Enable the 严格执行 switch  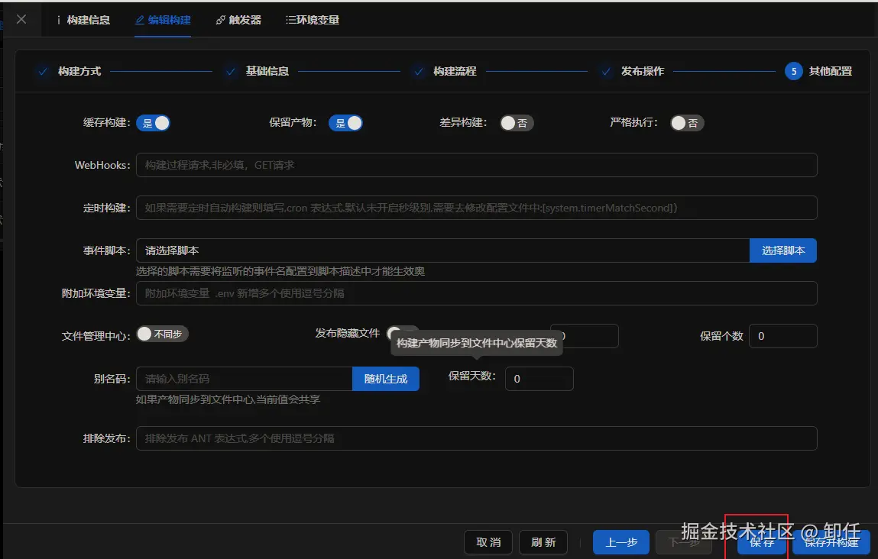(687, 123)
